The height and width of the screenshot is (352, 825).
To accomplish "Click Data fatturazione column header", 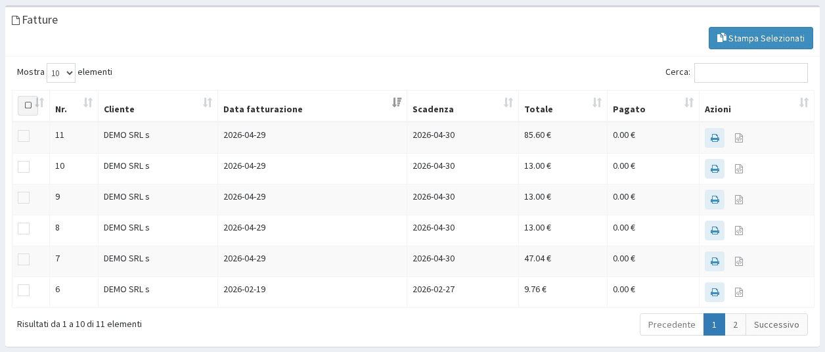I will (312, 106).
